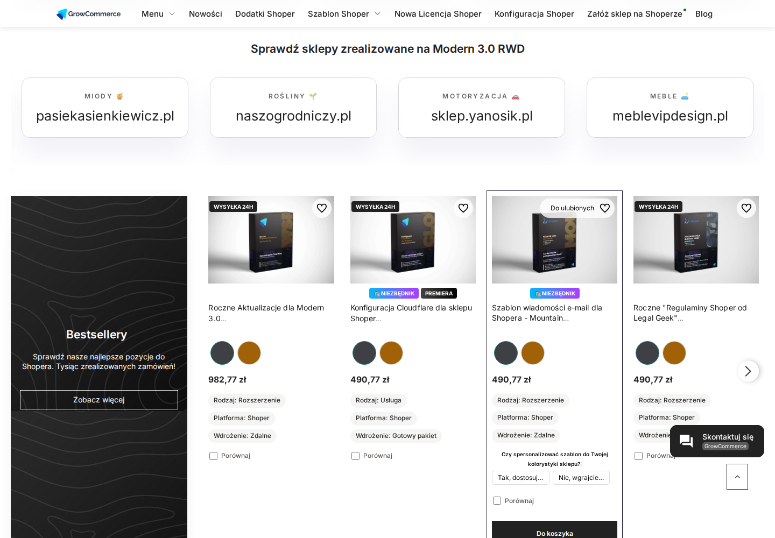The height and width of the screenshot is (538, 775).
Task: Add Roczne Aktualizacje product to favorites
Action: 322,208
